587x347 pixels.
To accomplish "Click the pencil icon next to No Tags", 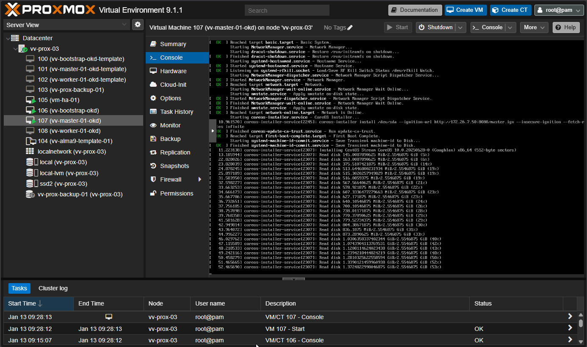I will 350,28.
